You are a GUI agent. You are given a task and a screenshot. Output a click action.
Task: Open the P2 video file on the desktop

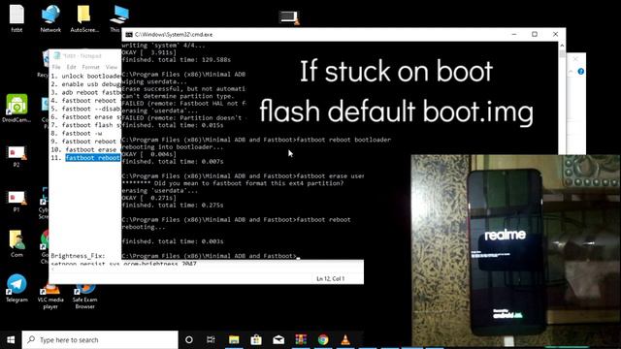pyautogui.click(x=16, y=156)
